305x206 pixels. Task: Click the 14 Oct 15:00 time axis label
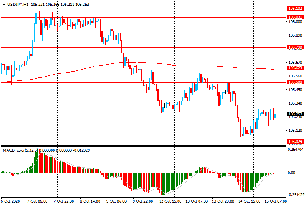(x=249, y=201)
